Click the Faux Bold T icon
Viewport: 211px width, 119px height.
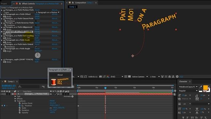click(x=183, y=118)
